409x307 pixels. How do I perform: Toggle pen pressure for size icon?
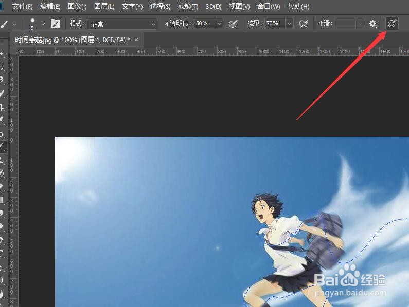[x=392, y=24]
